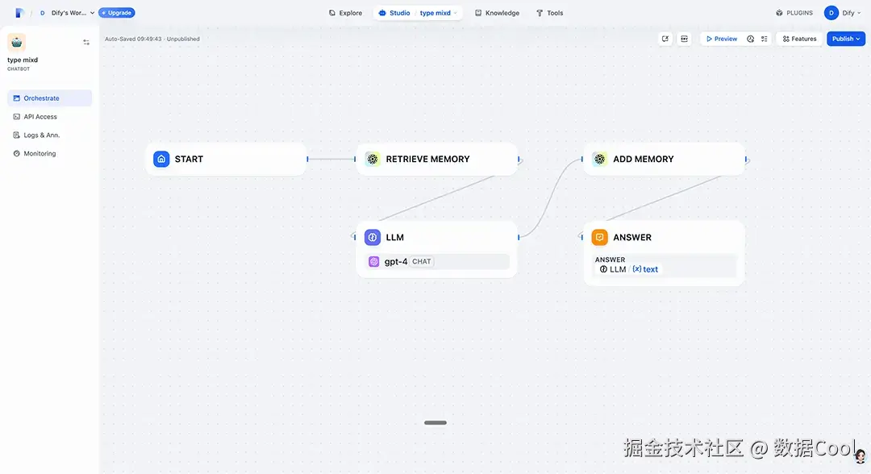Viewport: 871px width, 474px height.
Task: Click the LLM node's blue icon
Action: click(372, 237)
